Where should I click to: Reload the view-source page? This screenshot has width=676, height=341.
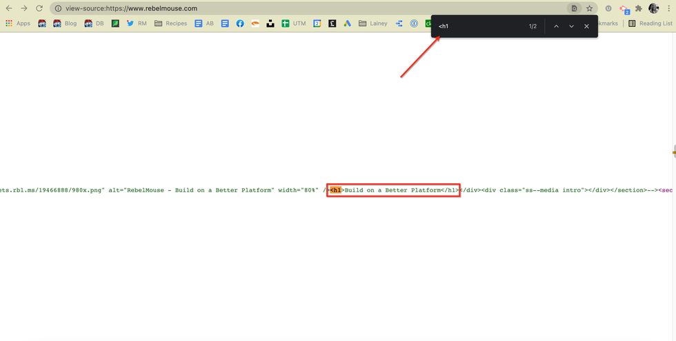[39, 8]
